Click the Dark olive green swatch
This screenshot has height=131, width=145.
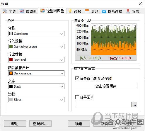[x=11, y=46]
